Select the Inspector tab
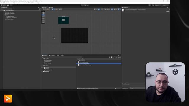 tap(125, 7)
